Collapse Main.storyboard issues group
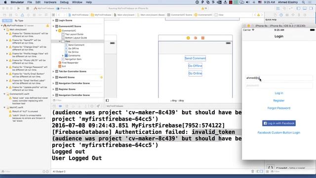 click(4, 30)
